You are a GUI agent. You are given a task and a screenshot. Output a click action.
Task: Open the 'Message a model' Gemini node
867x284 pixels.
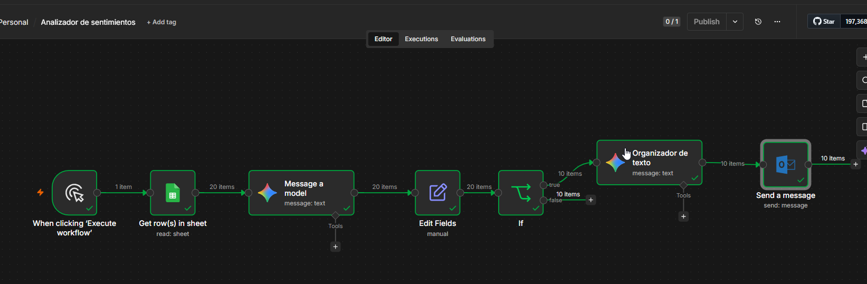click(301, 193)
